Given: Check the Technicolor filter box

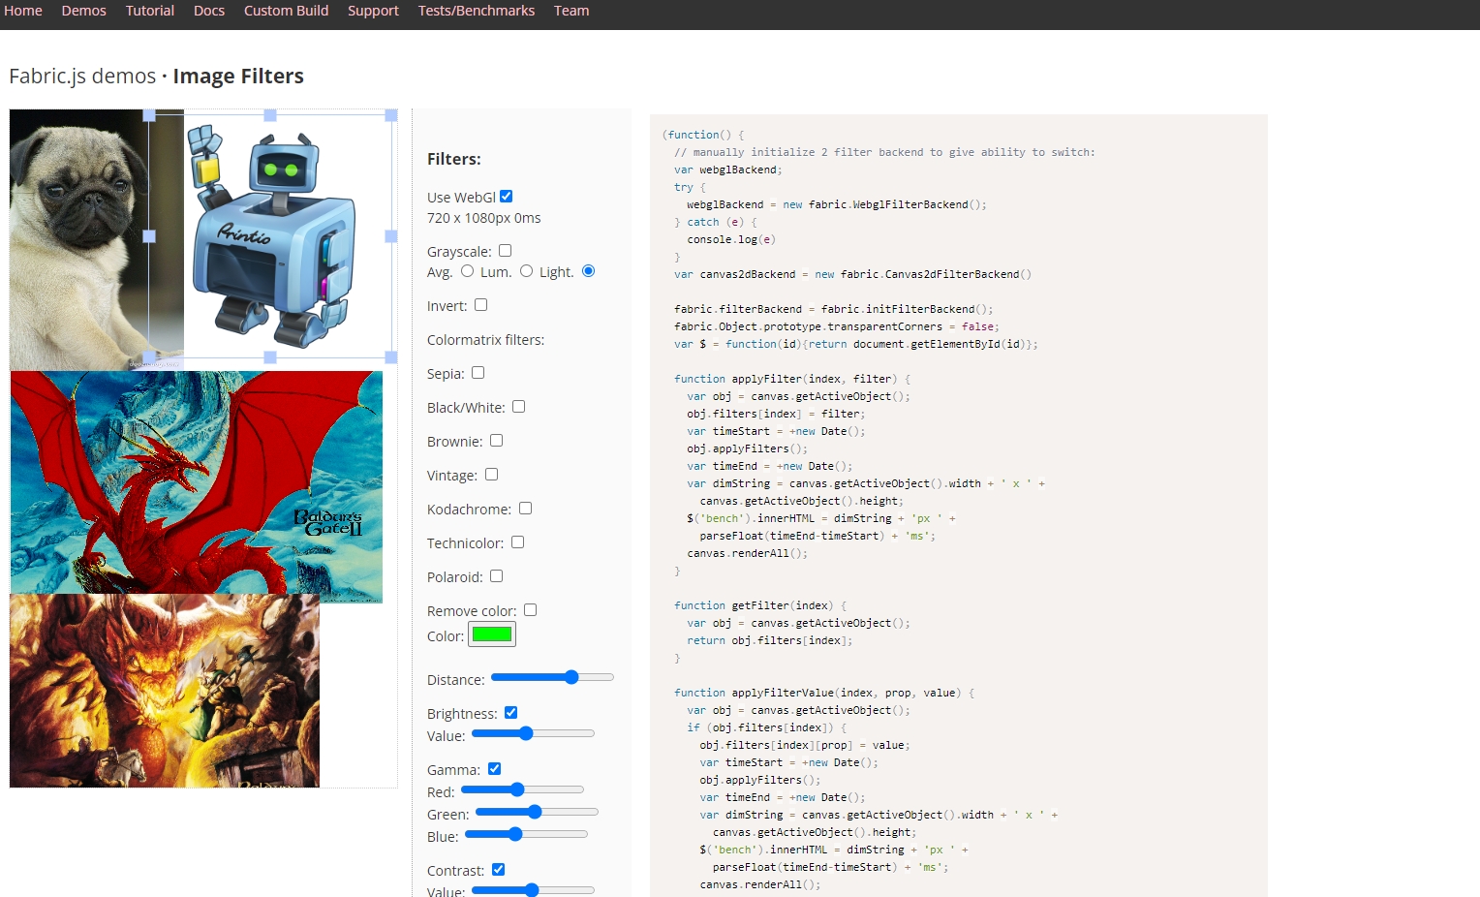Looking at the screenshot, I should click(x=517, y=541).
